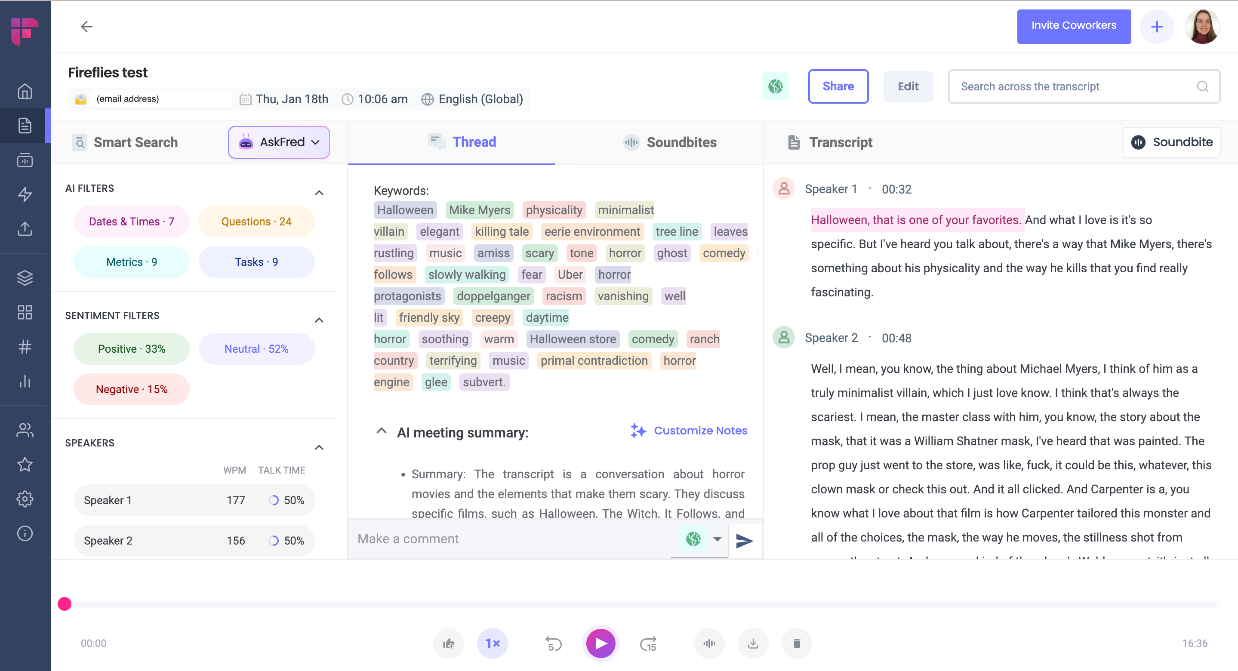This screenshot has height=671, width=1238.
Task: Download the meeting audio file
Action: click(753, 643)
